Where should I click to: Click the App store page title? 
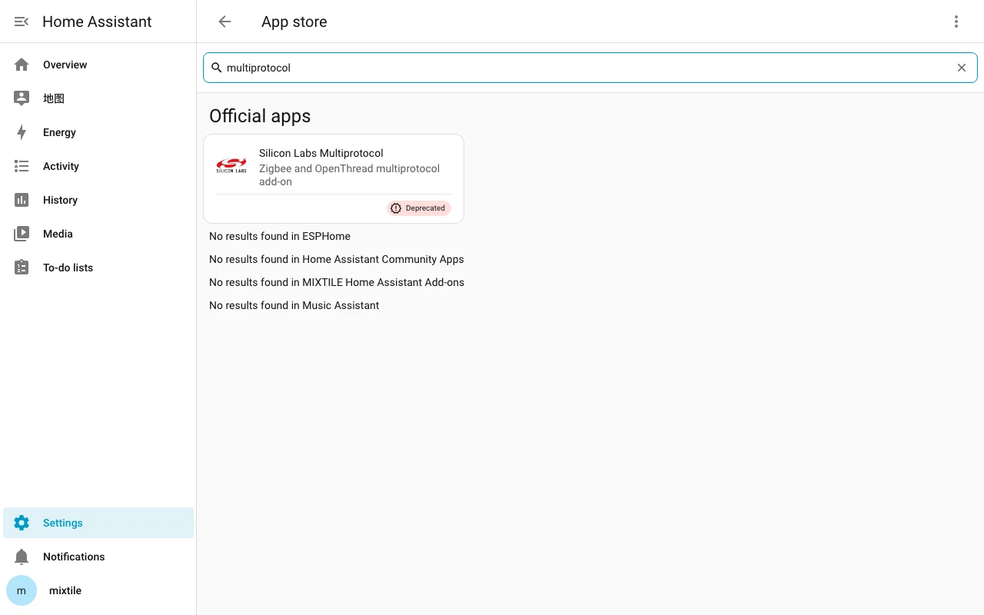(x=294, y=22)
